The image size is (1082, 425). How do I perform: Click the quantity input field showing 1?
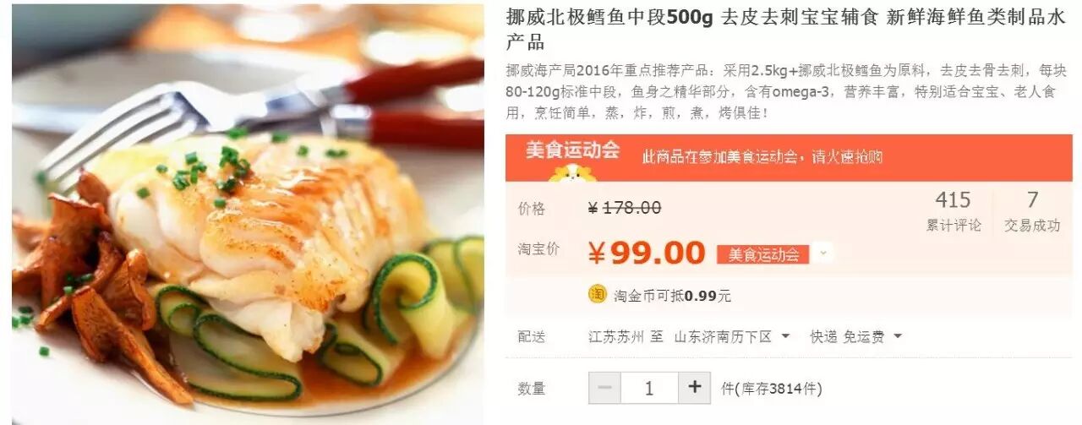click(x=649, y=388)
